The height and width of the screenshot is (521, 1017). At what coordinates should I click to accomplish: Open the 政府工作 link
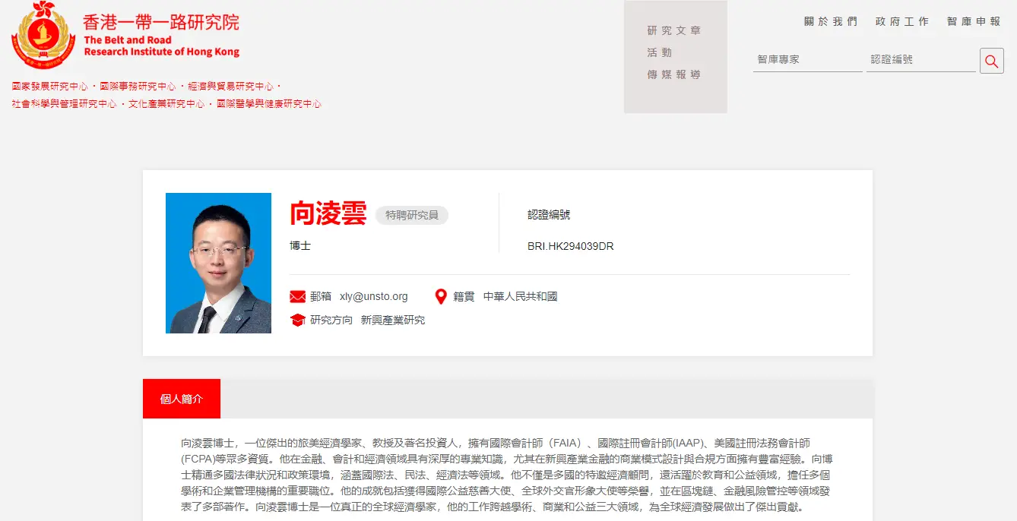pyautogui.click(x=901, y=21)
